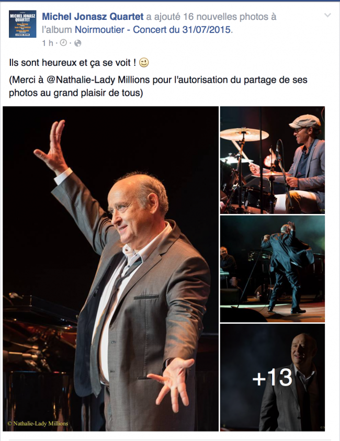This screenshot has width=340, height=441.
Task: Open the Michel Jonasz Quartet profile picture
Action: 22,24
